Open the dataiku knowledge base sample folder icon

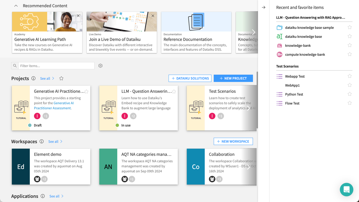[279, 27]
